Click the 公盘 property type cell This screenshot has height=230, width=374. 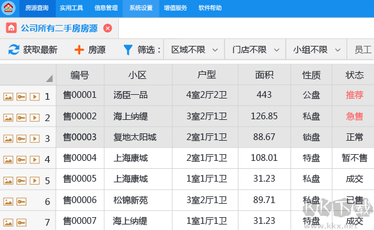point(311,95)
